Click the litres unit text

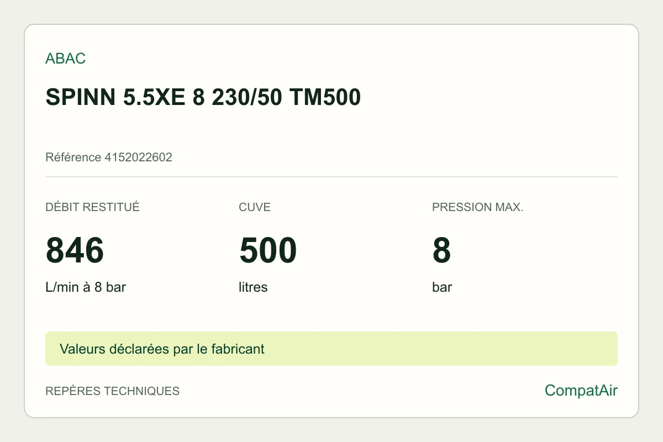(253, 287)
